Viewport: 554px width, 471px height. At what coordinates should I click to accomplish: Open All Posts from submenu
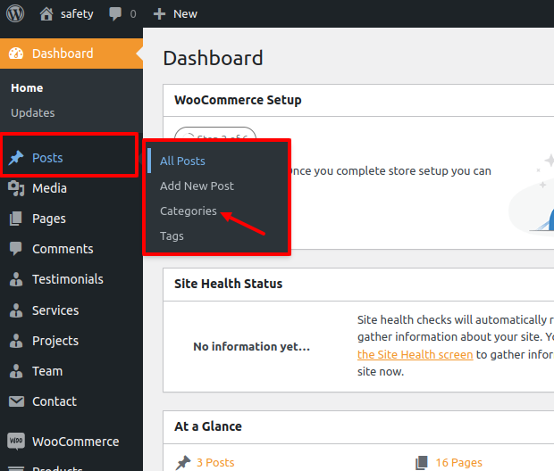click(x=182, y=161)
